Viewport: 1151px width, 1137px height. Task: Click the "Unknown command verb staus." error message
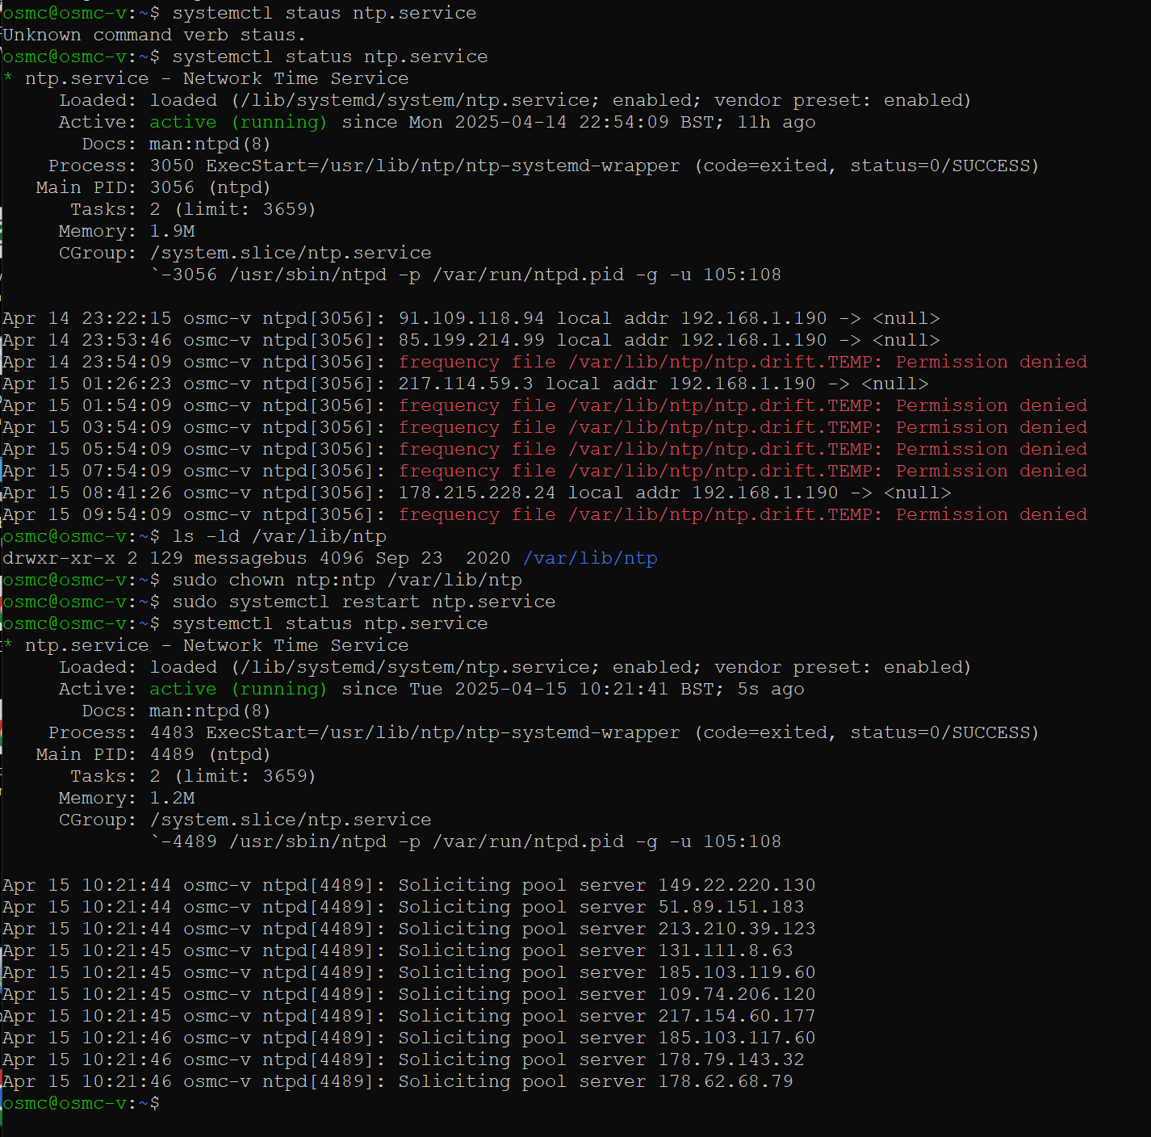pos(153,35)
